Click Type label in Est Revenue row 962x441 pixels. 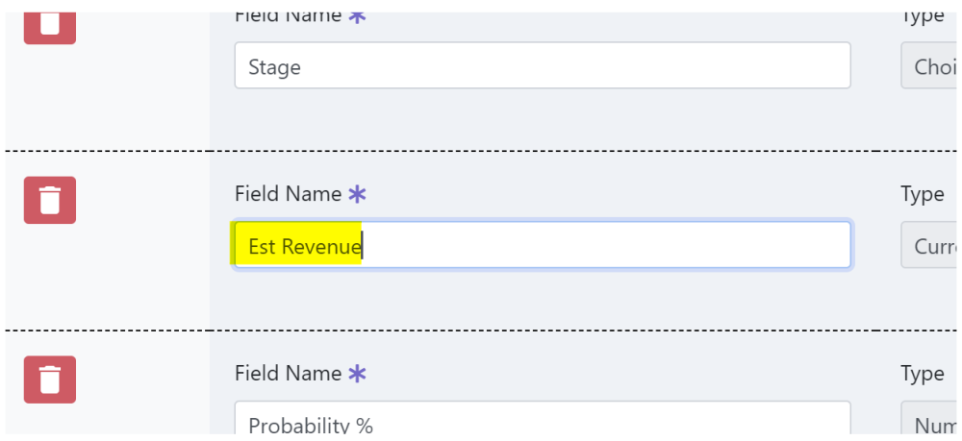point(922,194)
